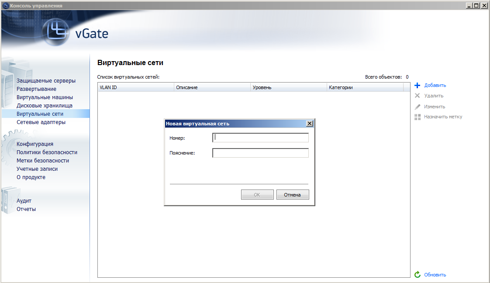Click the grey X Delete icon
Image resolution: width=490 pixels, height=283 pixels.
(417, 96)
